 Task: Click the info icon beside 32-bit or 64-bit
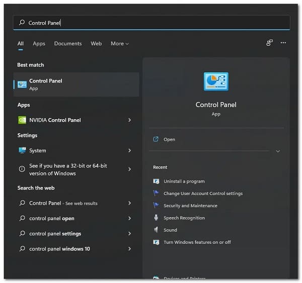[x=22, y=169]
